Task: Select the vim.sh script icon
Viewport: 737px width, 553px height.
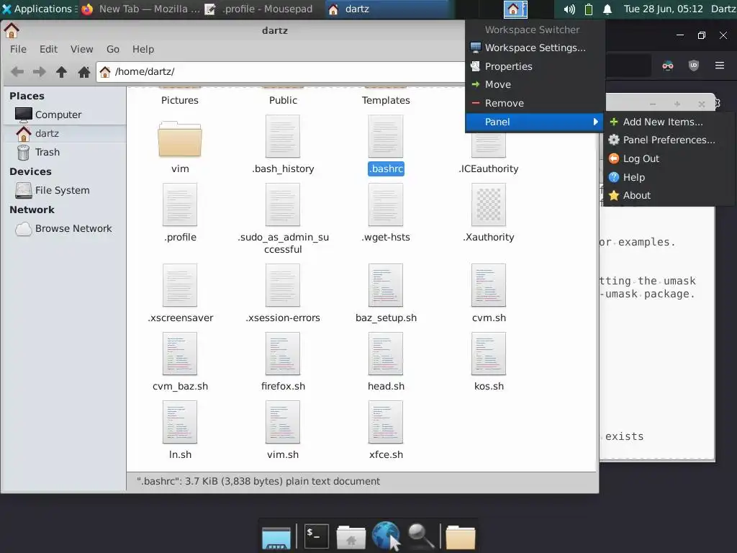Action: click(x=282, y=422)
